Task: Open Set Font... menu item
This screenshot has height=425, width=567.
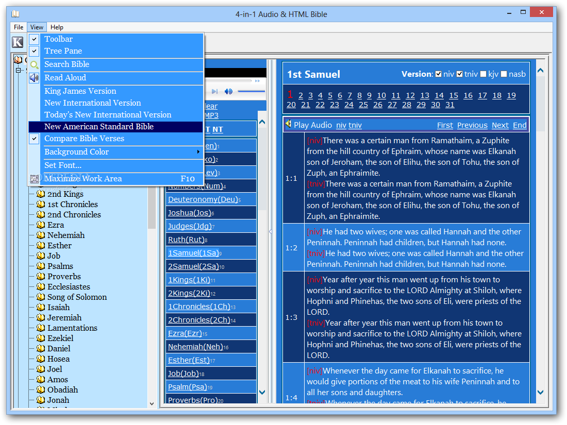Action: tap(115, 165)
